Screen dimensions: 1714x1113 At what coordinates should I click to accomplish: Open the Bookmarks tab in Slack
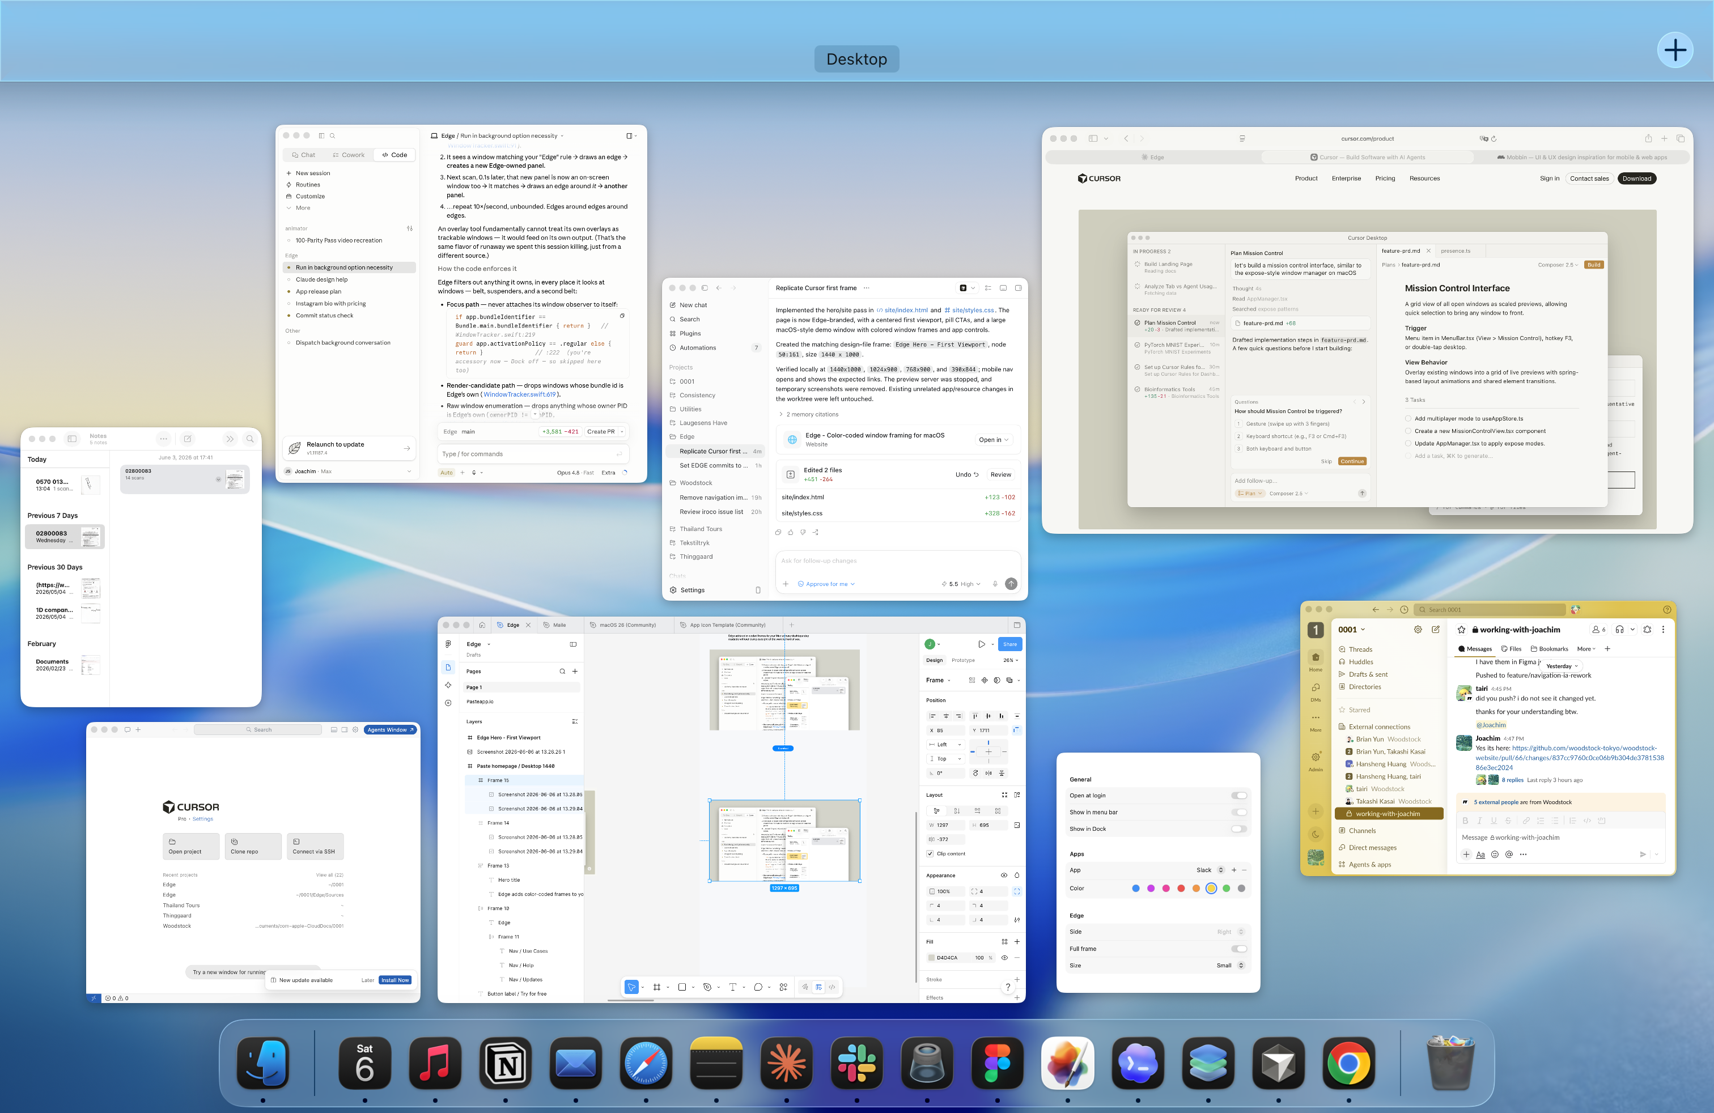(x=1549, y=649)
